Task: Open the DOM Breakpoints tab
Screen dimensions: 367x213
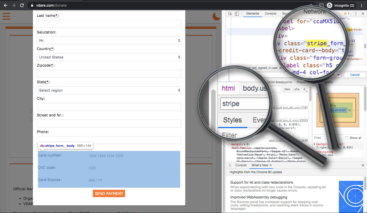Action: coord(280,82)
